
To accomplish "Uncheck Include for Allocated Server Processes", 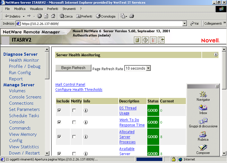I will tap(59, 137).
